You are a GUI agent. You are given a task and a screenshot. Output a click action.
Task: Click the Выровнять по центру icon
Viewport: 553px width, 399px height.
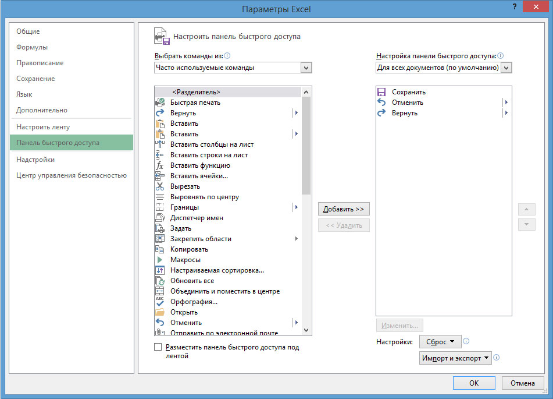point(160,197)
